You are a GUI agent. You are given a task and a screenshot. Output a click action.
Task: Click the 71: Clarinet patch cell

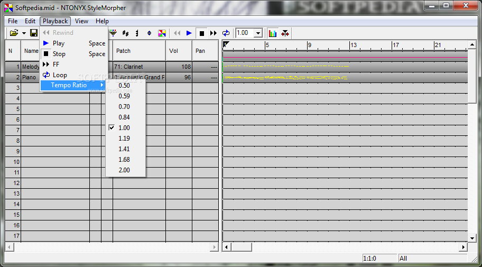139,67
